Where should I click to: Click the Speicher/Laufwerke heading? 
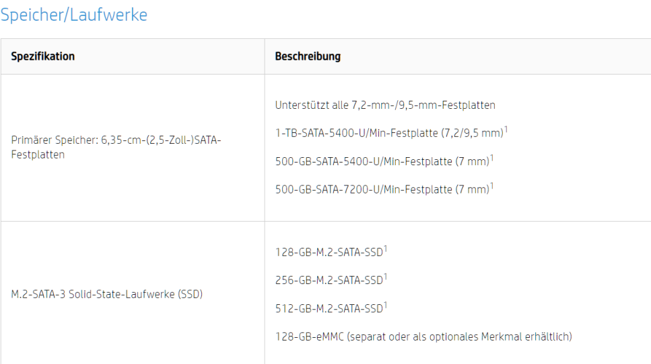click(74, 15)
